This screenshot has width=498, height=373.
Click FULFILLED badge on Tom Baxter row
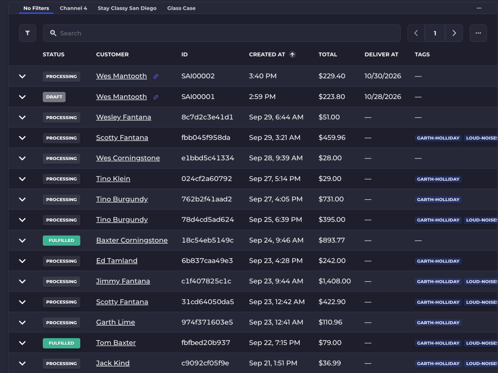(62, 343)
